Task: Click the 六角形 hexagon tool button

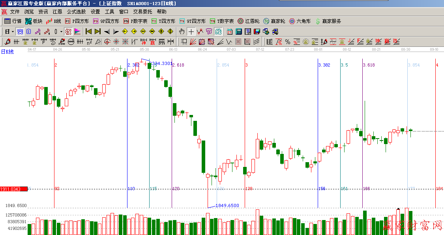Action: [x=300, y=21]
